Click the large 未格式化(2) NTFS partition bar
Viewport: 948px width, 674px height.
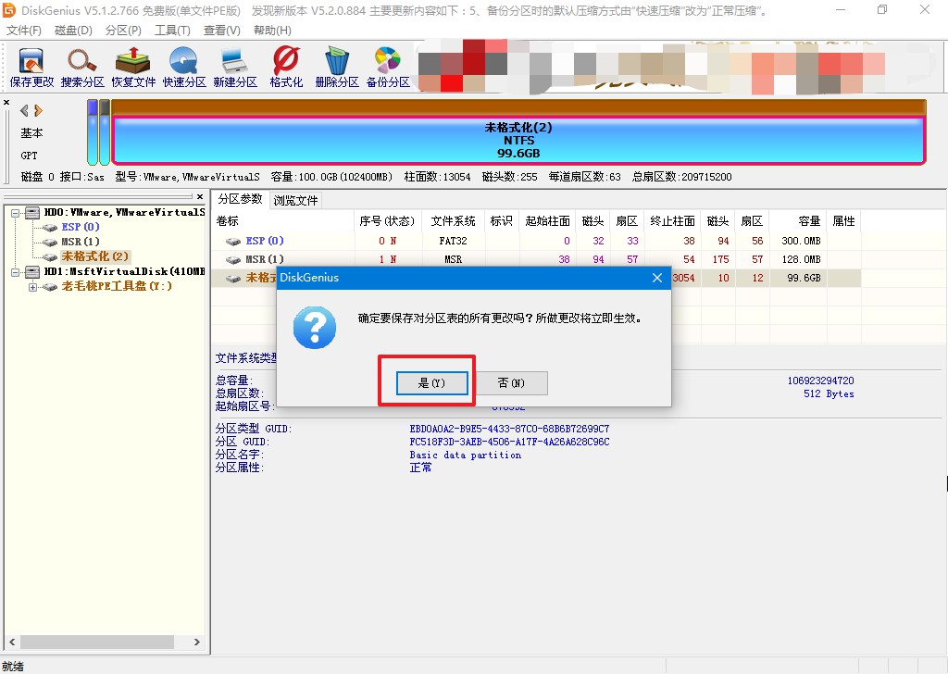coord(518,140)
